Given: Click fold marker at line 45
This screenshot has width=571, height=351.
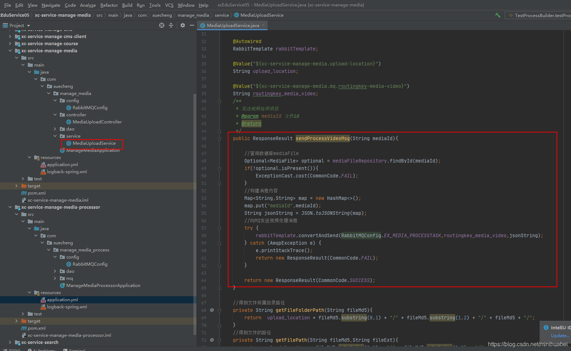Looking at the screenshot, I should coord(219,139).
